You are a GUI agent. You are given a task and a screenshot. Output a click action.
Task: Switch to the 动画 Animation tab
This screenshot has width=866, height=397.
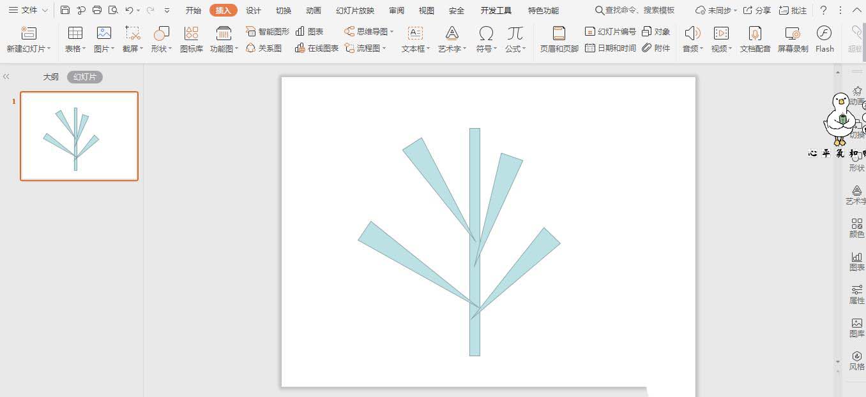coord(314,10)
